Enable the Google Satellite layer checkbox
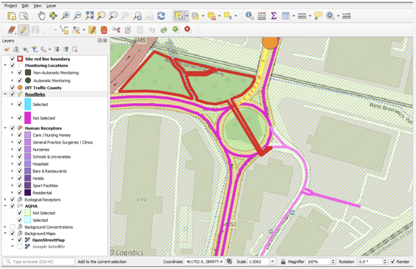The width and height of the screenshot is (416, 269). [19, 246]
